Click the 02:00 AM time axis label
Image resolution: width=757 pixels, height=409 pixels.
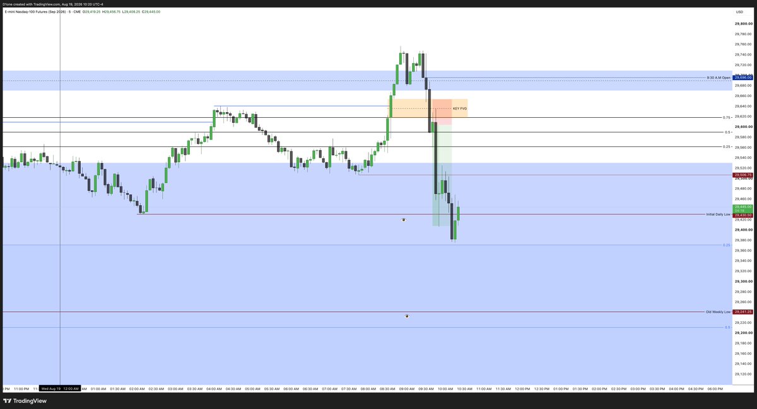137,389
